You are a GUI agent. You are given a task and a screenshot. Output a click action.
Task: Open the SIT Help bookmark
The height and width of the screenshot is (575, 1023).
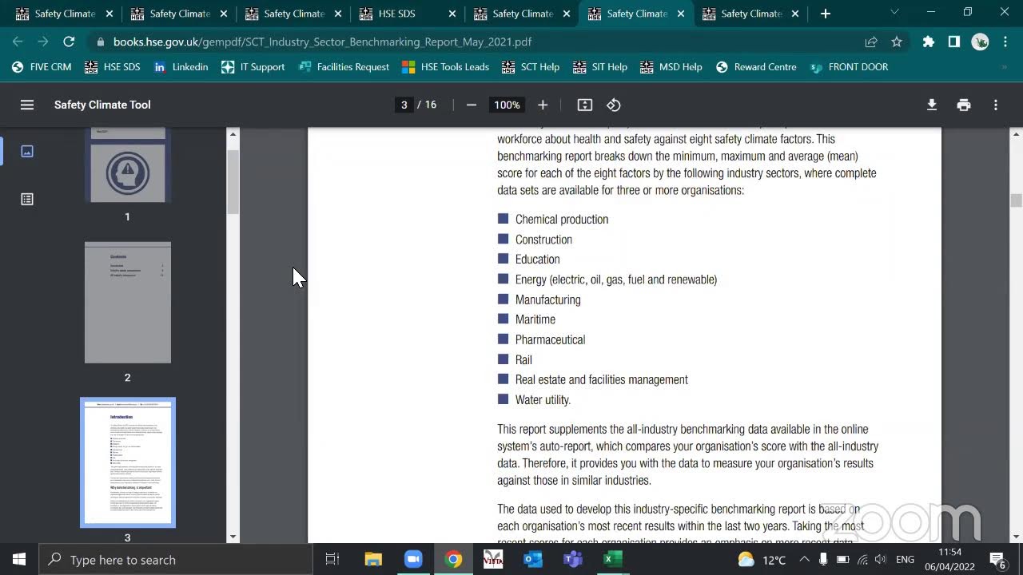600,67
